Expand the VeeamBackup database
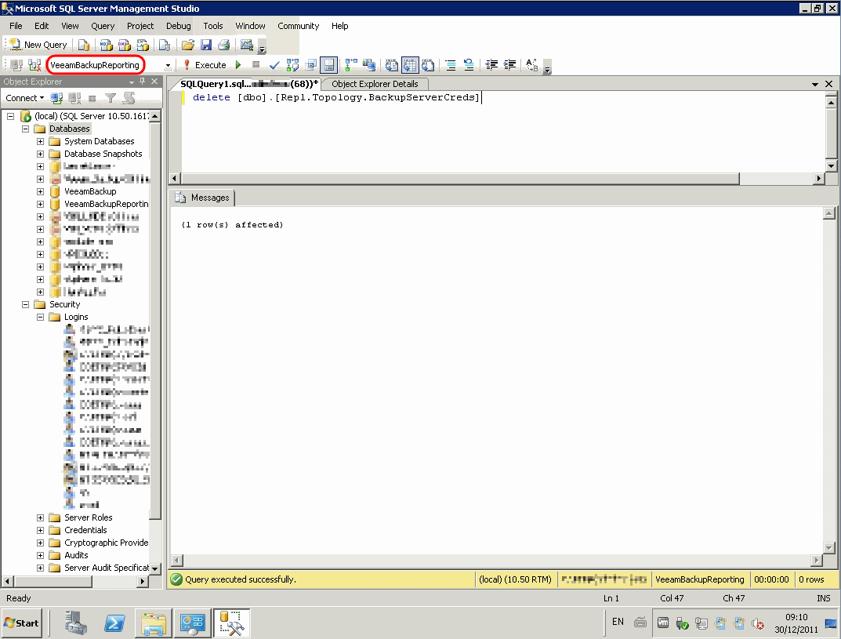 tap(40, 191)
